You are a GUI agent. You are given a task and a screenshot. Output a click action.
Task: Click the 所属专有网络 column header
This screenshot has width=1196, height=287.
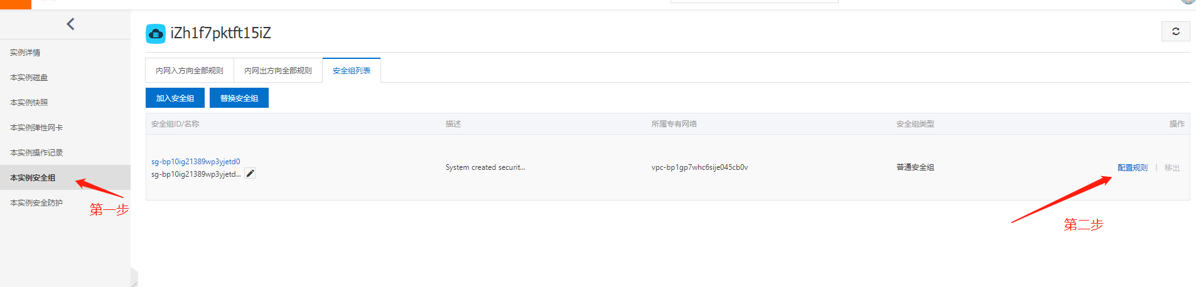click(674, 124)
